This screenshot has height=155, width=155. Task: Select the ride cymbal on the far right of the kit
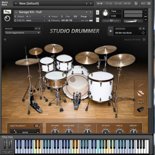(121, 60)
